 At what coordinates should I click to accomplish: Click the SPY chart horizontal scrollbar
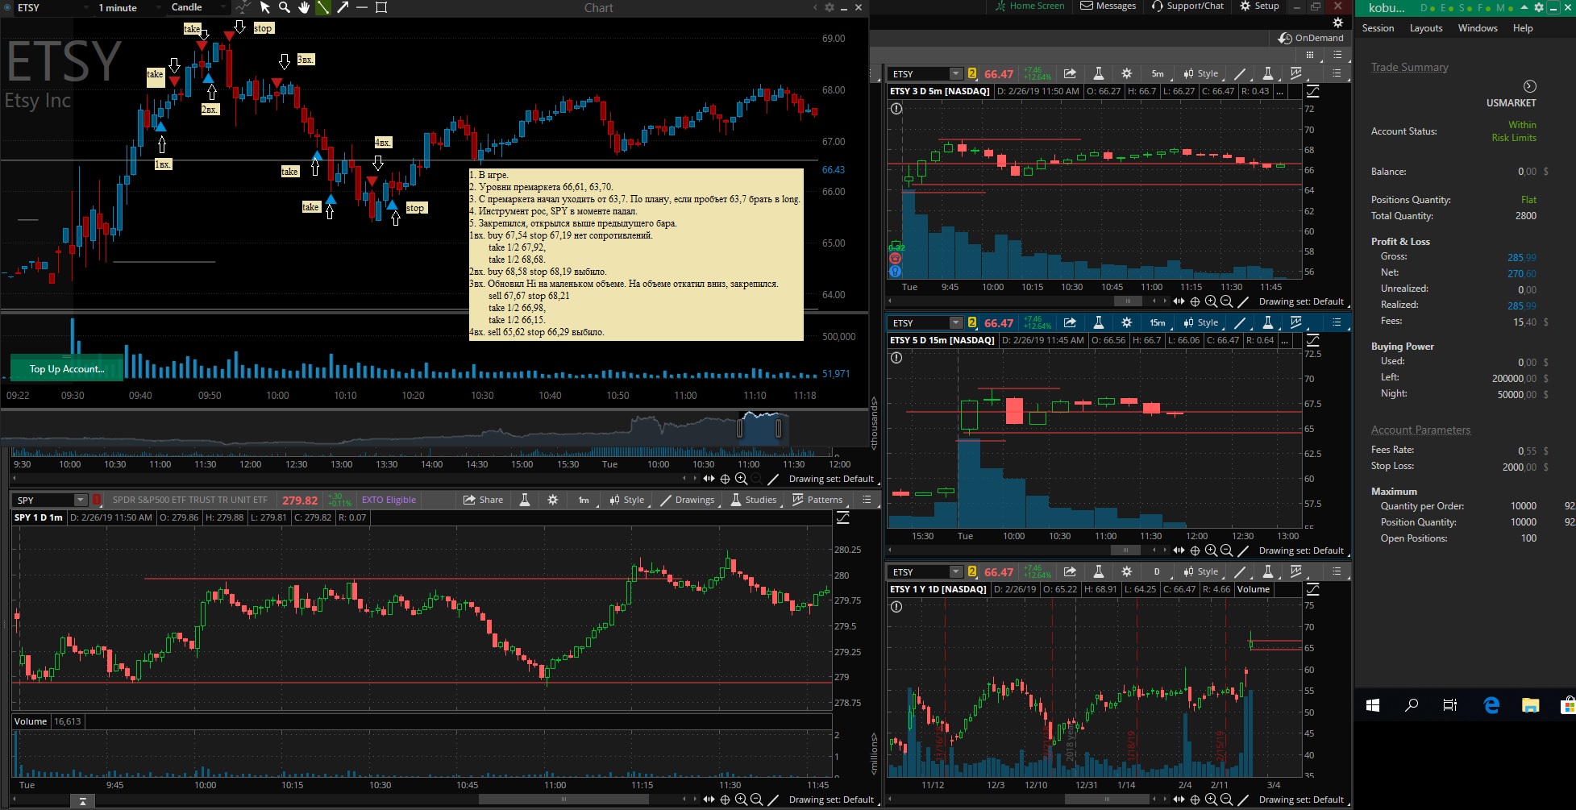pos(563,800)
